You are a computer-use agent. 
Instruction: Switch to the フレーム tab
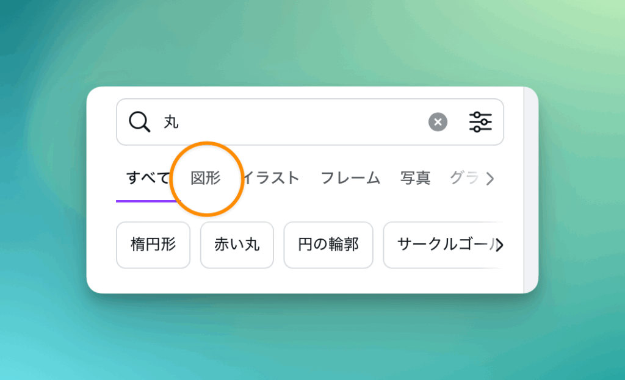tap(350, 178)
